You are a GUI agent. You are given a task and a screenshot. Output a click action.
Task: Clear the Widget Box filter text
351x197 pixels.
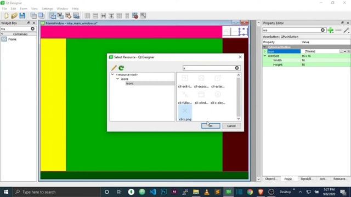33,29
